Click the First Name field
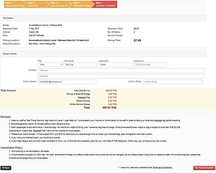The width and height of the screenshot is (216, 173). [x=80, y=65]
